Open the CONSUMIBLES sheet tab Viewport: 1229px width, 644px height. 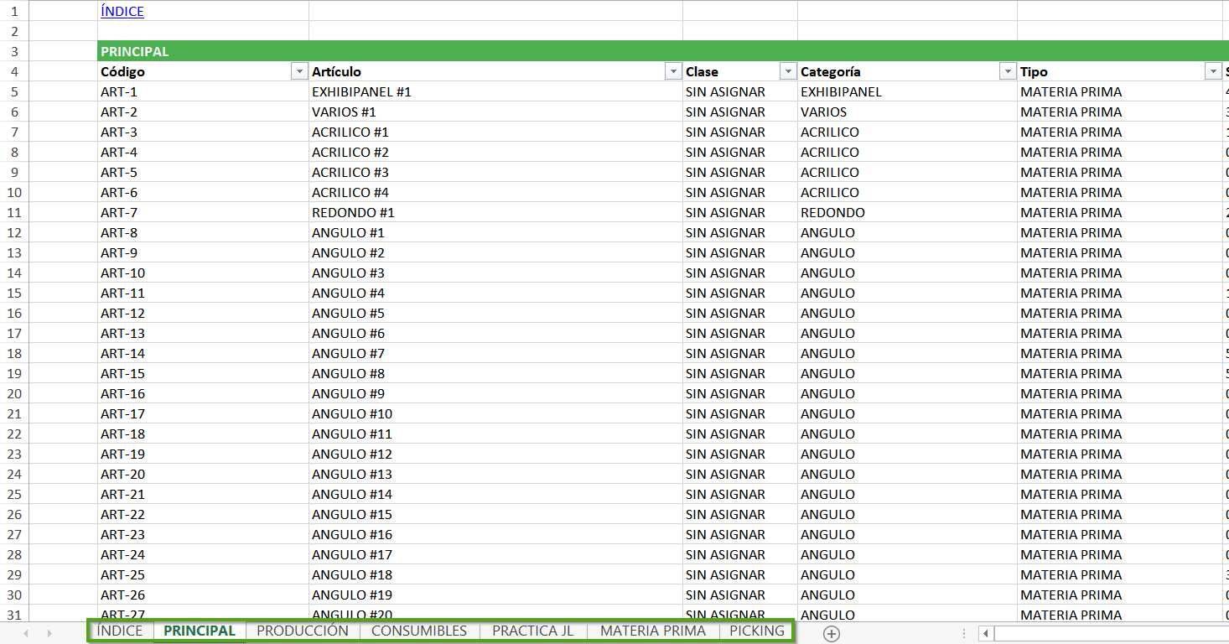click(x=419, y=631)
